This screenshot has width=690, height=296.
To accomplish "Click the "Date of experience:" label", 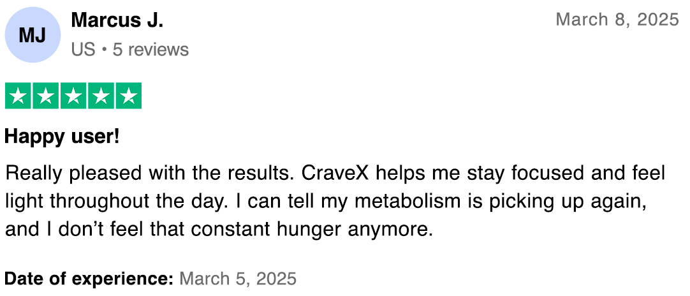I will click(89, 279).
